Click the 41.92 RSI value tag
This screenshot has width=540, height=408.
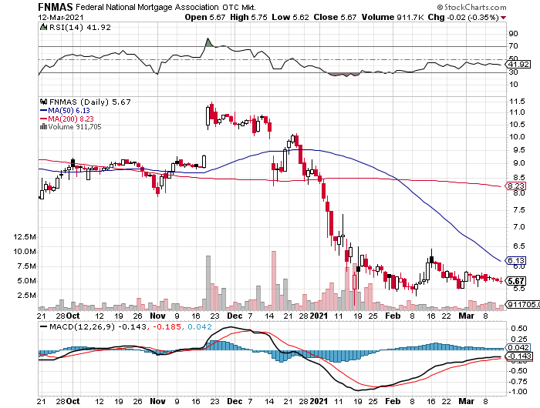pos(518,64)
